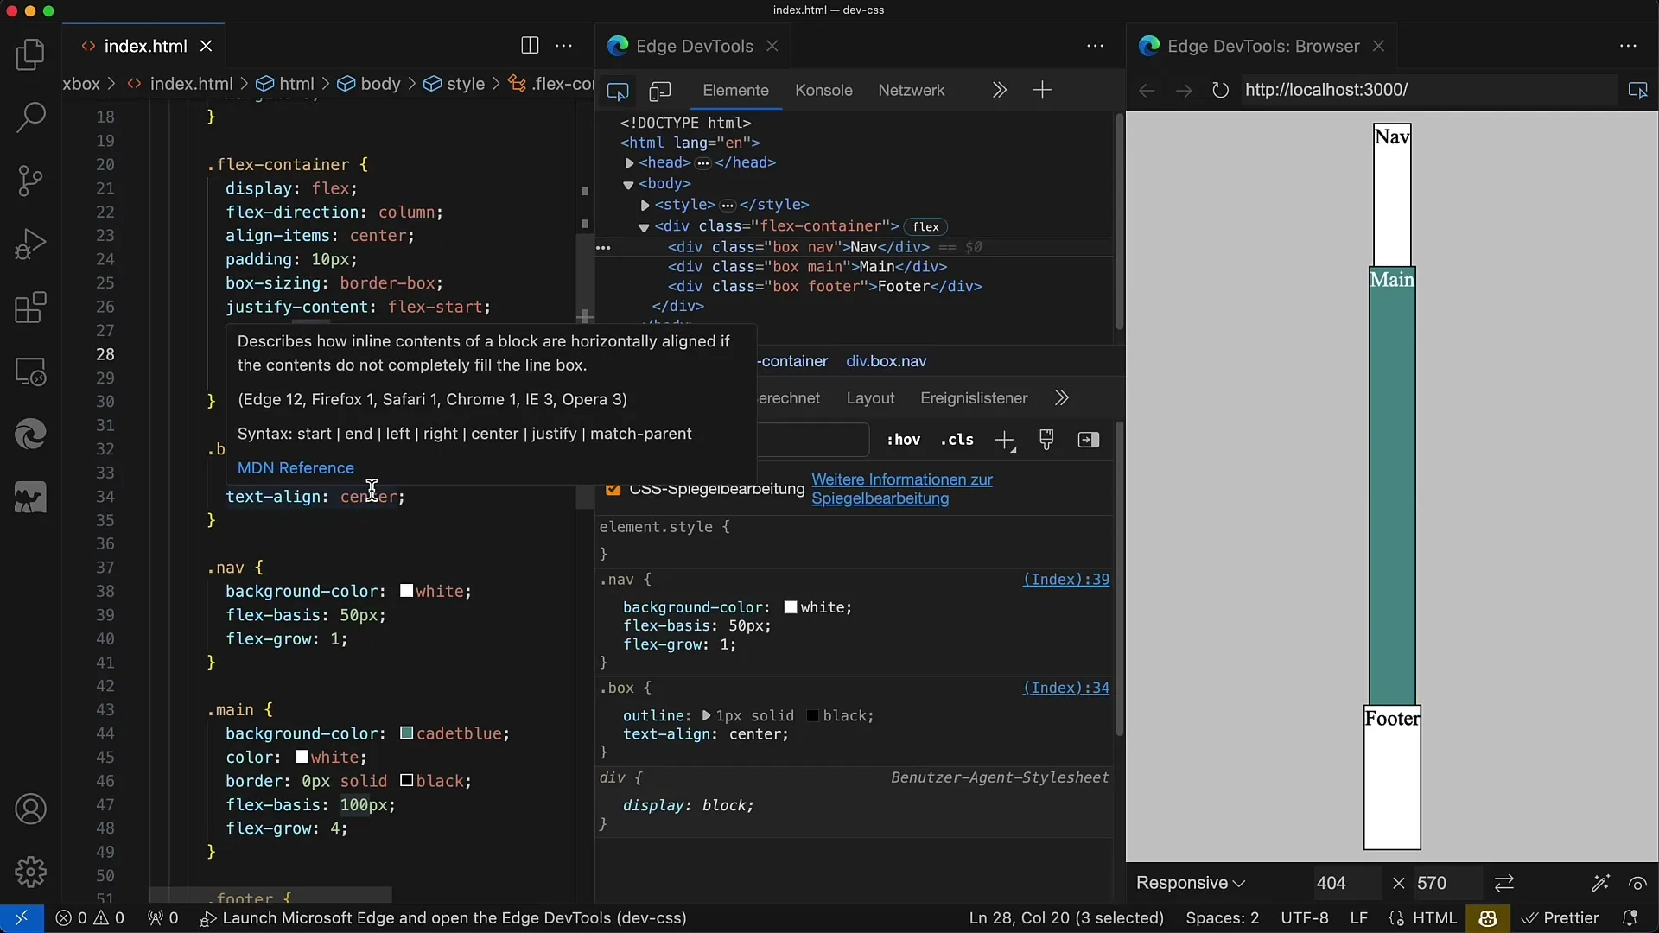This screenshot has width=1659, height=933.
Task: Open the Explorer view in activity bar
Action: point(30,54)
